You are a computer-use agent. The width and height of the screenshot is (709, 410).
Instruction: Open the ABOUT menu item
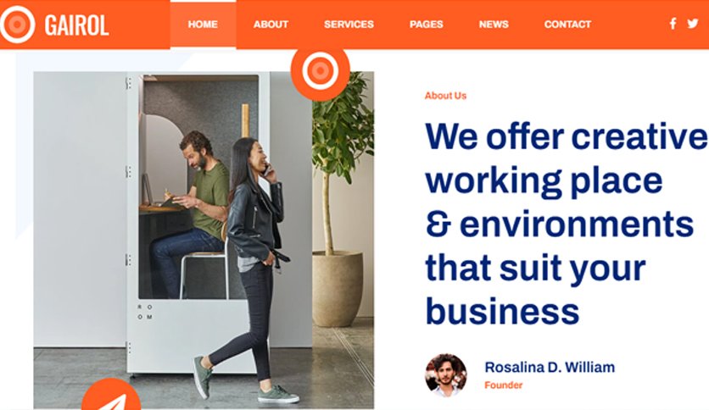tap(271, 25)
